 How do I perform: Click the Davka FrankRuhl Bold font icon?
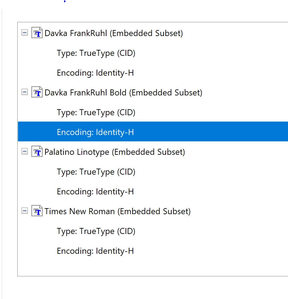point(37,93)
